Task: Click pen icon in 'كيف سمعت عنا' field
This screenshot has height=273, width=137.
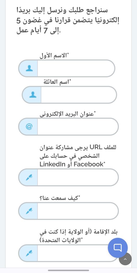Action: click(x=29, y=211)
